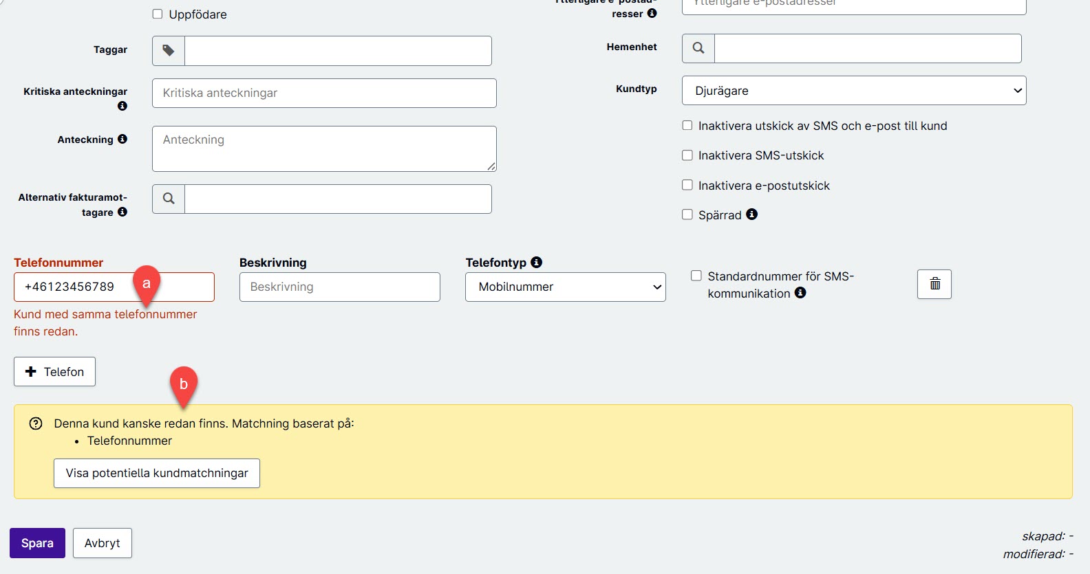Click the 'modifierad: -' text

[x=1038, y=554]
